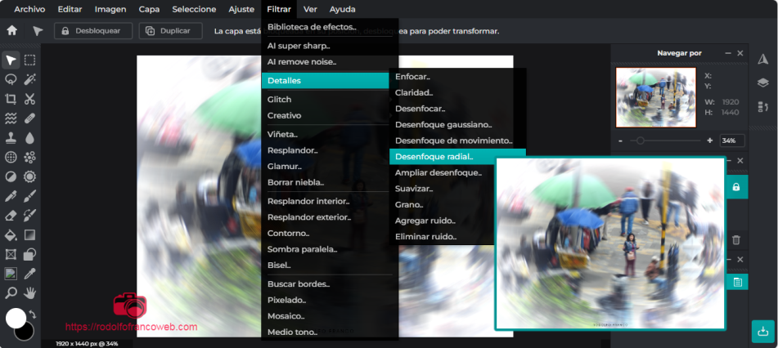Expand the Glitch filter submenu
The width and height of the screenshot is (778, 348).
[x=279, y=100]
